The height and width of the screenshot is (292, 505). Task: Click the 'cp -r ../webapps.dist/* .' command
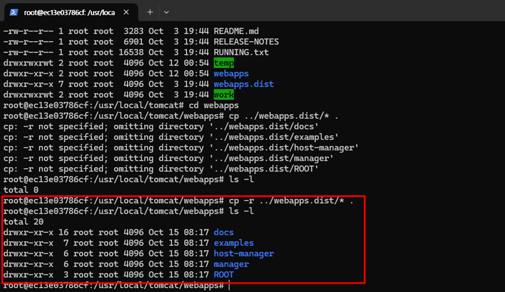(291, 201)
